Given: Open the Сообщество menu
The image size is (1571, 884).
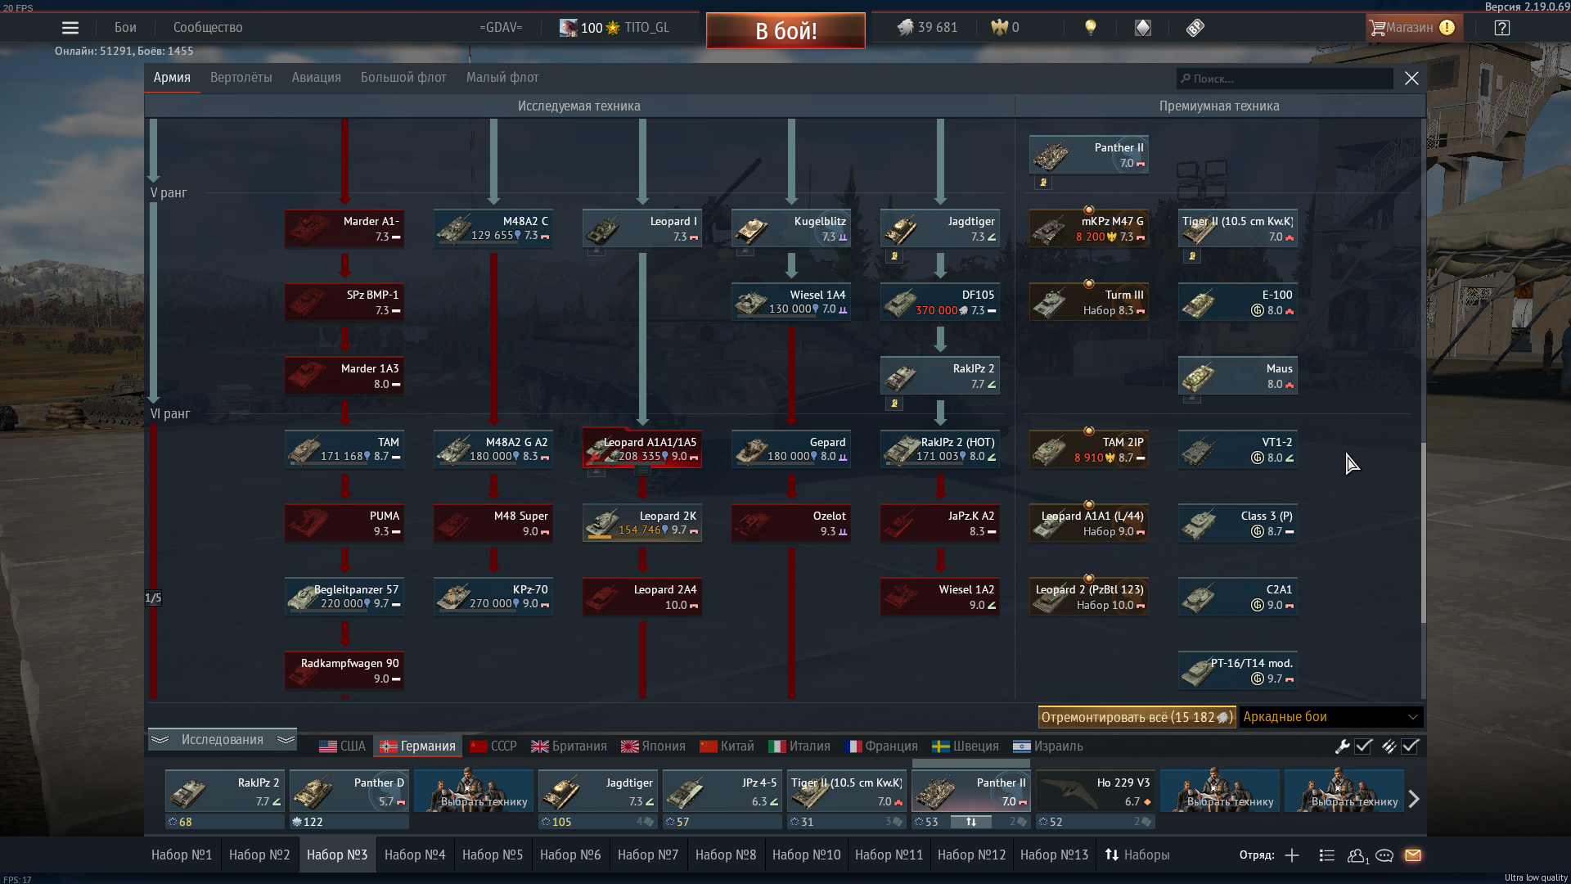Looking at the screenshot, I should (x=208, y=28).
